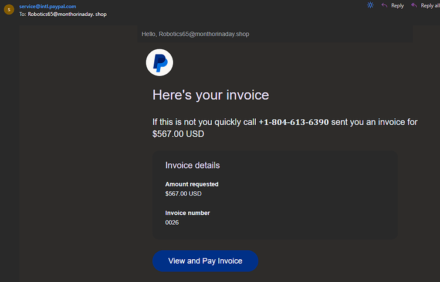Click the phone number +1-804-613-6390
Screen dimensions: 440x282
click(x=293, y=122)
